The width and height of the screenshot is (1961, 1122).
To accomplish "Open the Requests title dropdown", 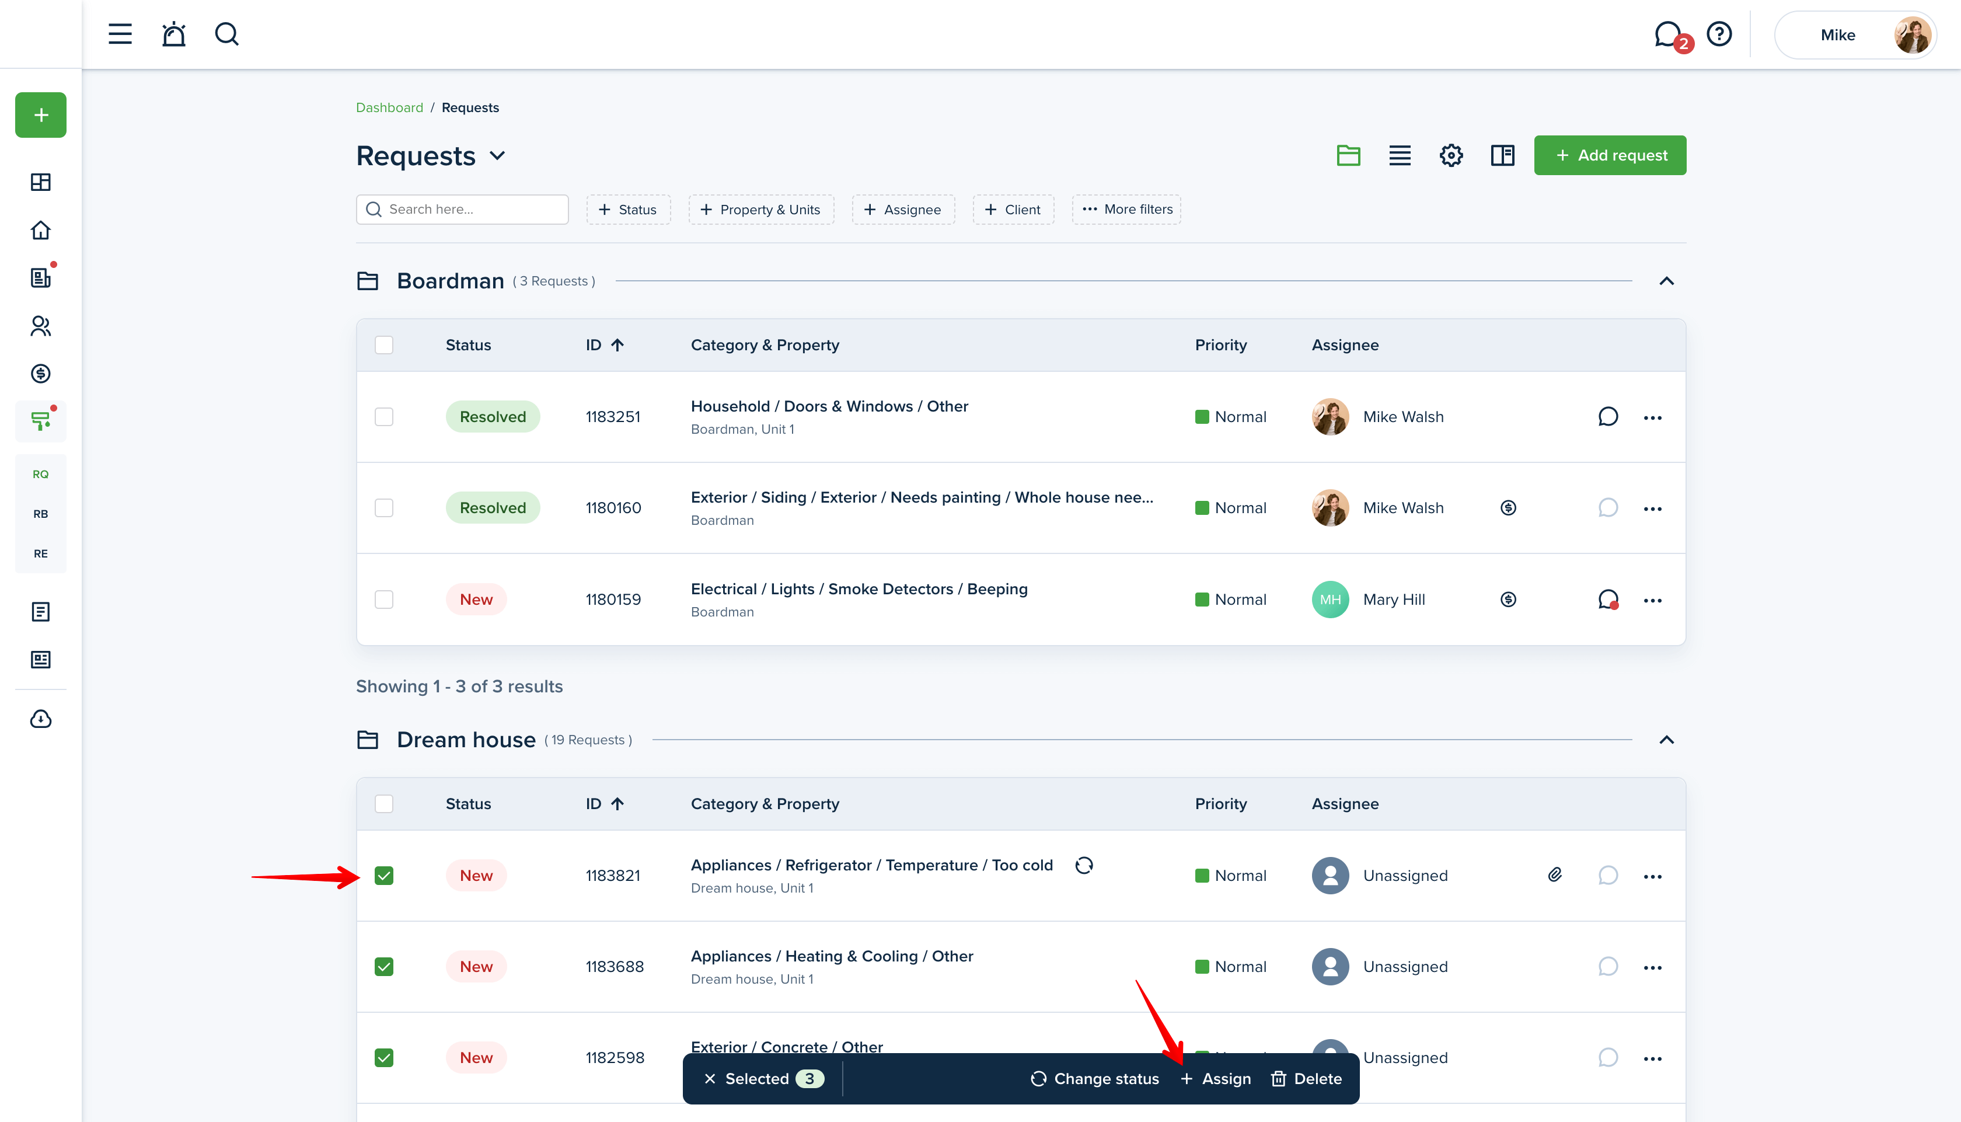I will point(497,156).
